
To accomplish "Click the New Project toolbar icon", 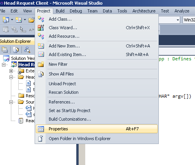I will pyautogui.click(x=5, y=20).
